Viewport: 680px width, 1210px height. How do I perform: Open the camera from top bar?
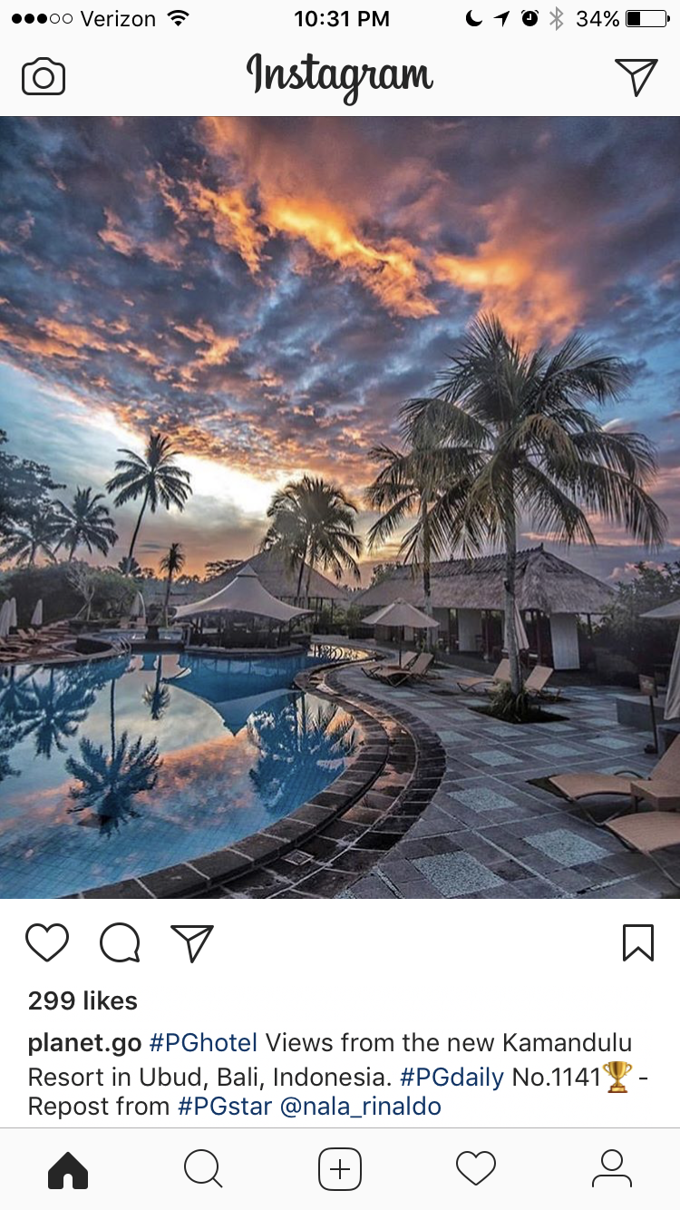coord(44,76)
